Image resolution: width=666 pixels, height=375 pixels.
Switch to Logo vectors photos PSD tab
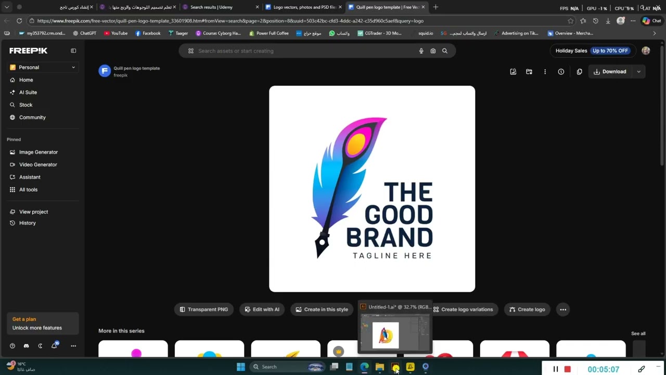pos(303,7)
